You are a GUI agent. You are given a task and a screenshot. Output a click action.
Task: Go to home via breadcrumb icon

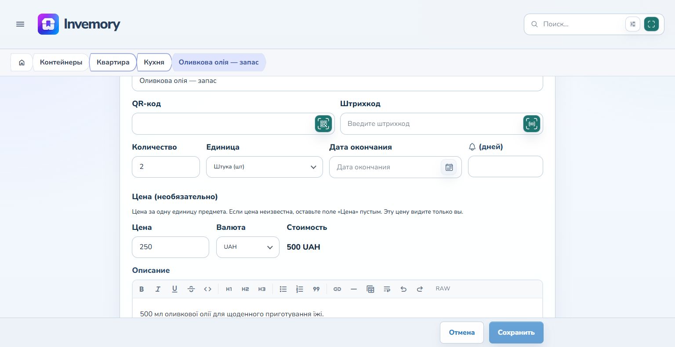coord(22,62)
